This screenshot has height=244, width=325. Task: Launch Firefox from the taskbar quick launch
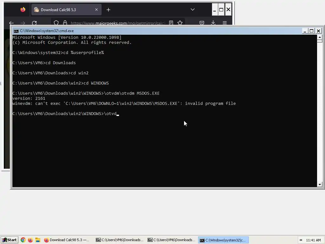[x=30, y=240]
